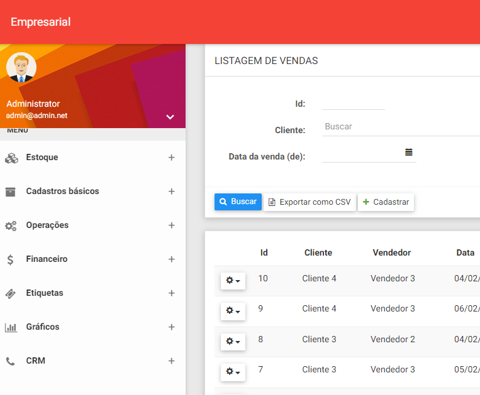Click the Cadastrar button
The width and height of the screenshot is (480, 395).
pos(386,202)
